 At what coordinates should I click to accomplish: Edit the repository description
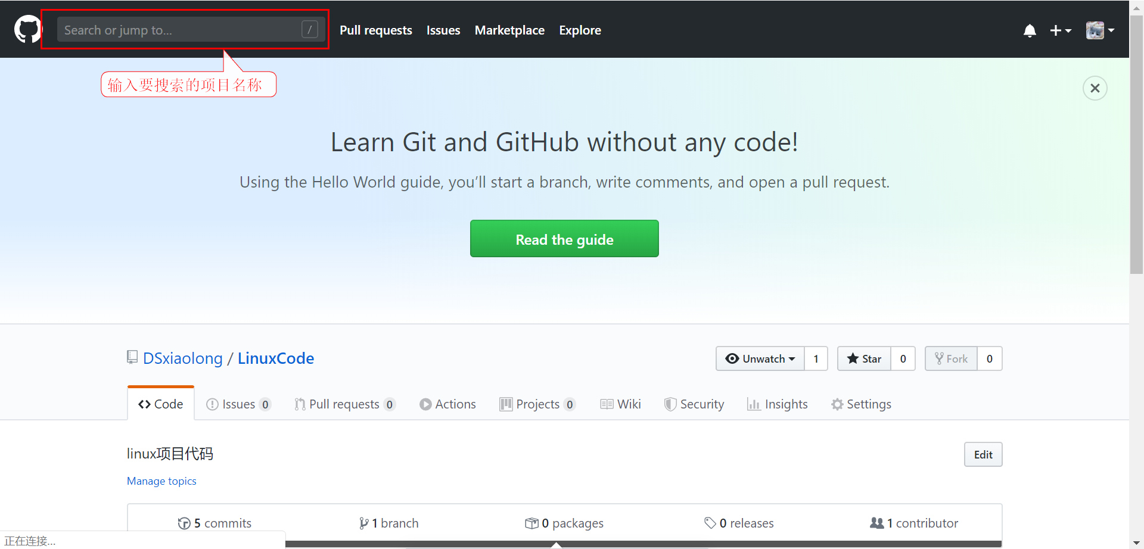click(983, 454)
